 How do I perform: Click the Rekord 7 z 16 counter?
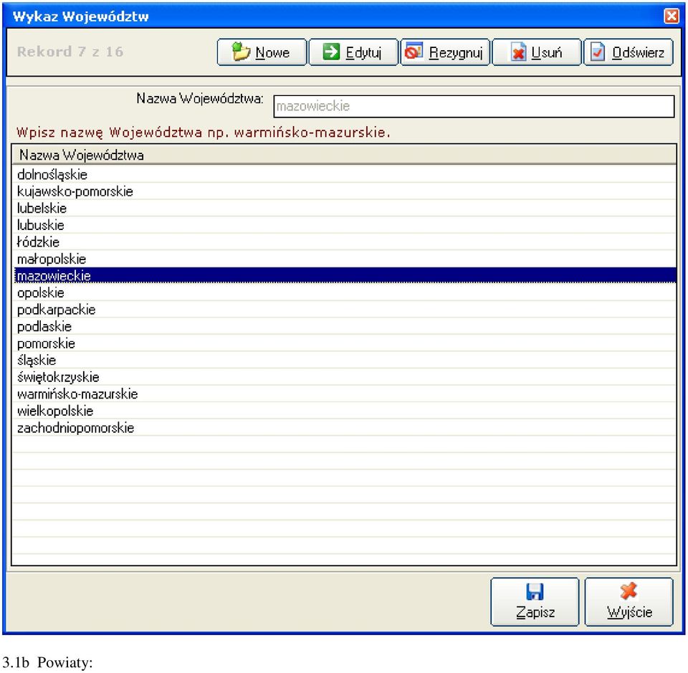70,52
